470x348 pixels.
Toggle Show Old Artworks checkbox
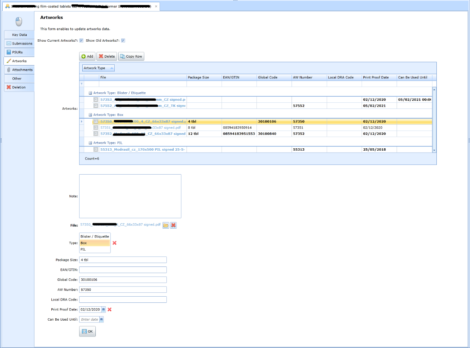coord(123,41)
